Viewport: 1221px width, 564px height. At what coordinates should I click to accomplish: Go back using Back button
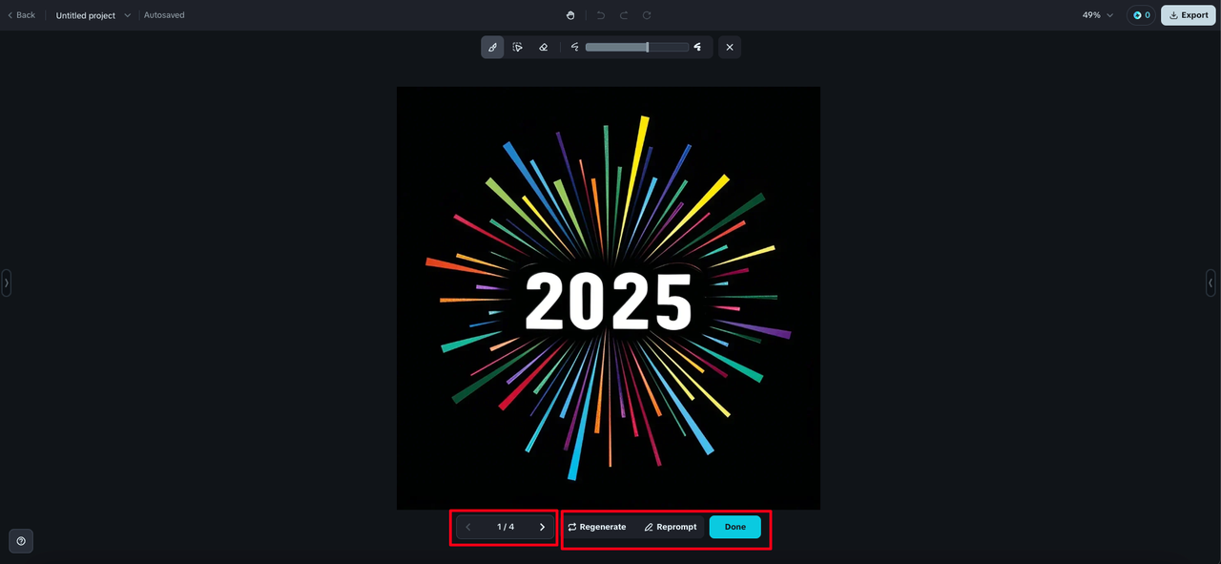[x=21, y=15]
